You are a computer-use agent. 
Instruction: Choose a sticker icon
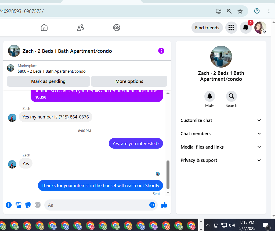click(x=28, y=205)
